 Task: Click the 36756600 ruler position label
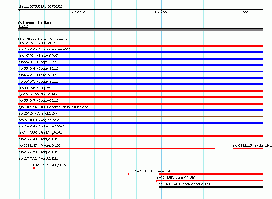tap(245, 12)
